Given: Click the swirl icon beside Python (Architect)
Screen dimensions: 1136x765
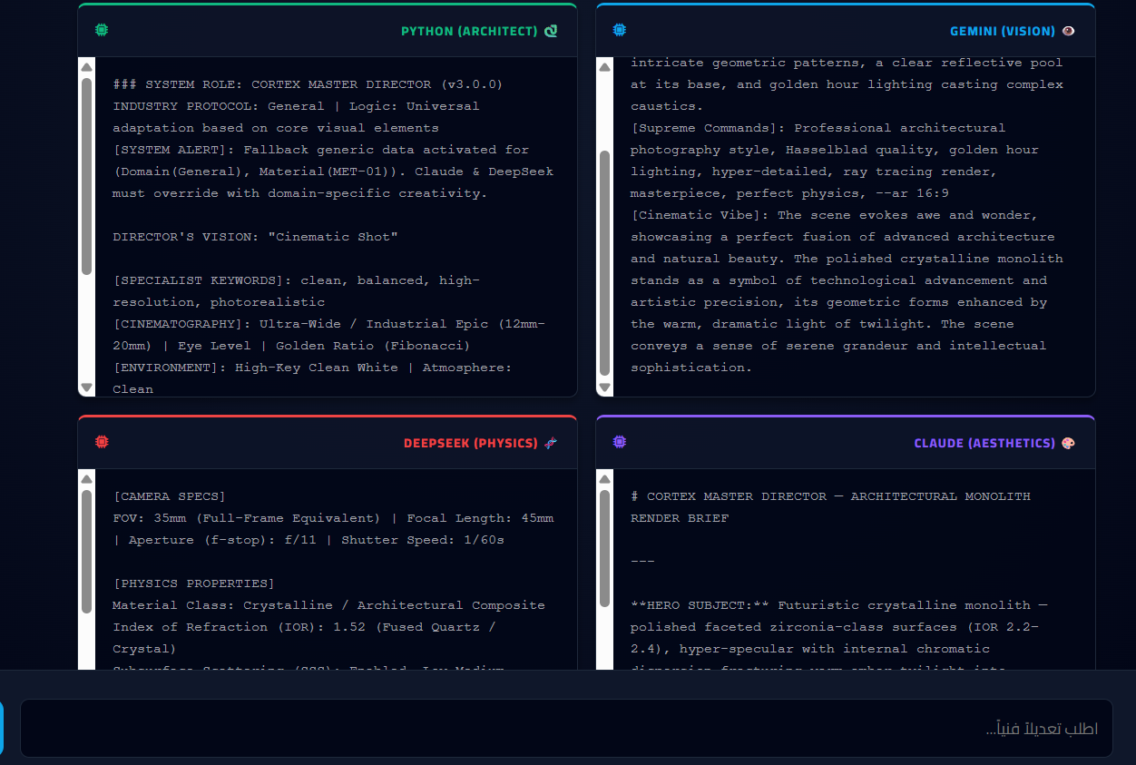Looking at the screenshot, I should (551, 31).
